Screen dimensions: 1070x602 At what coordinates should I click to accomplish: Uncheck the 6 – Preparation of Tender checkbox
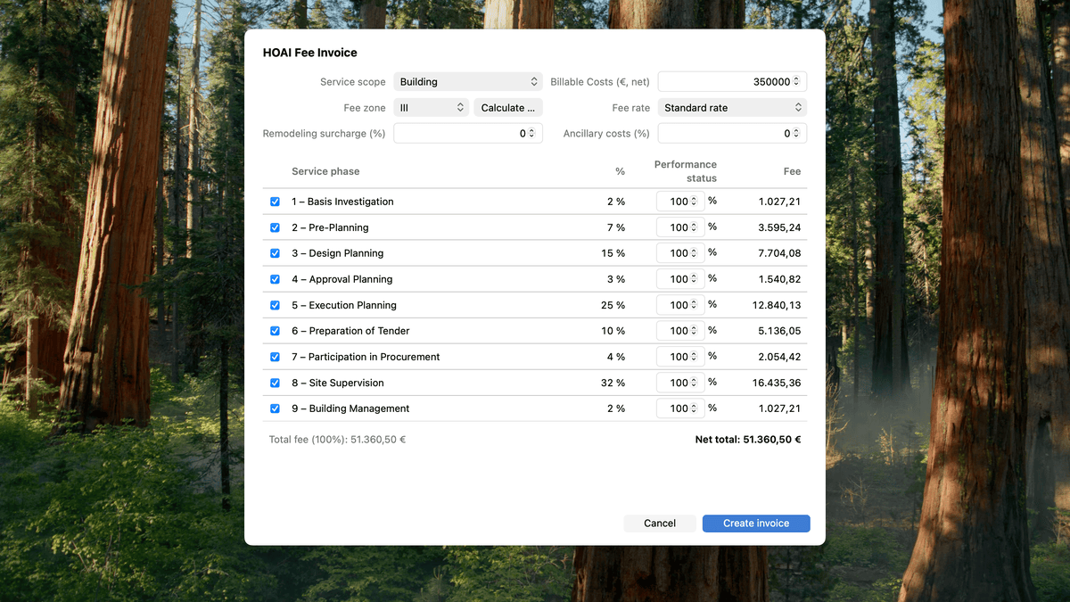[275, 331]
